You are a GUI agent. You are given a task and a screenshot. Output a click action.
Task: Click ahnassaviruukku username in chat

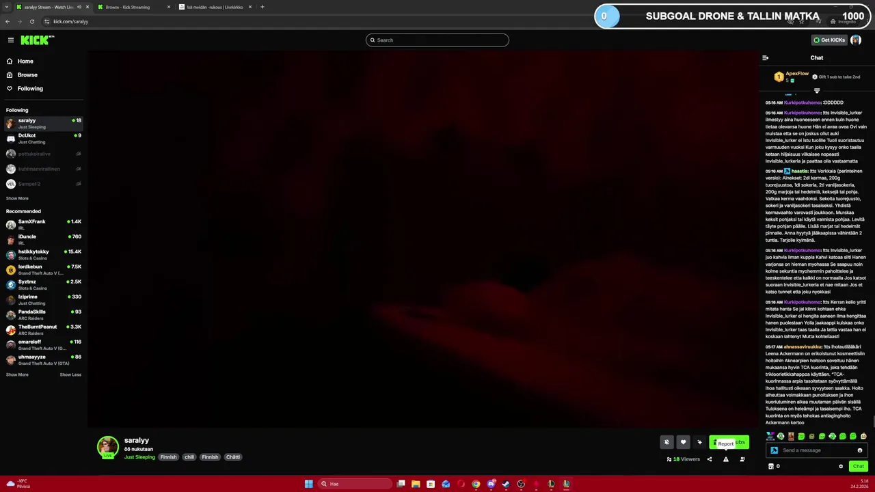803,346
